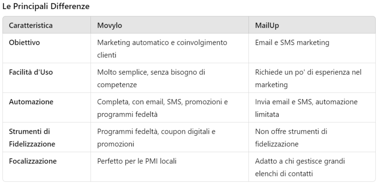Click the Strumenti di Fidelizzazione row label

32,138
